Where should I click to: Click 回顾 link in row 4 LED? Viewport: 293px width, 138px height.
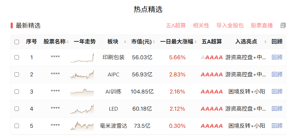(x=277, y=109)
